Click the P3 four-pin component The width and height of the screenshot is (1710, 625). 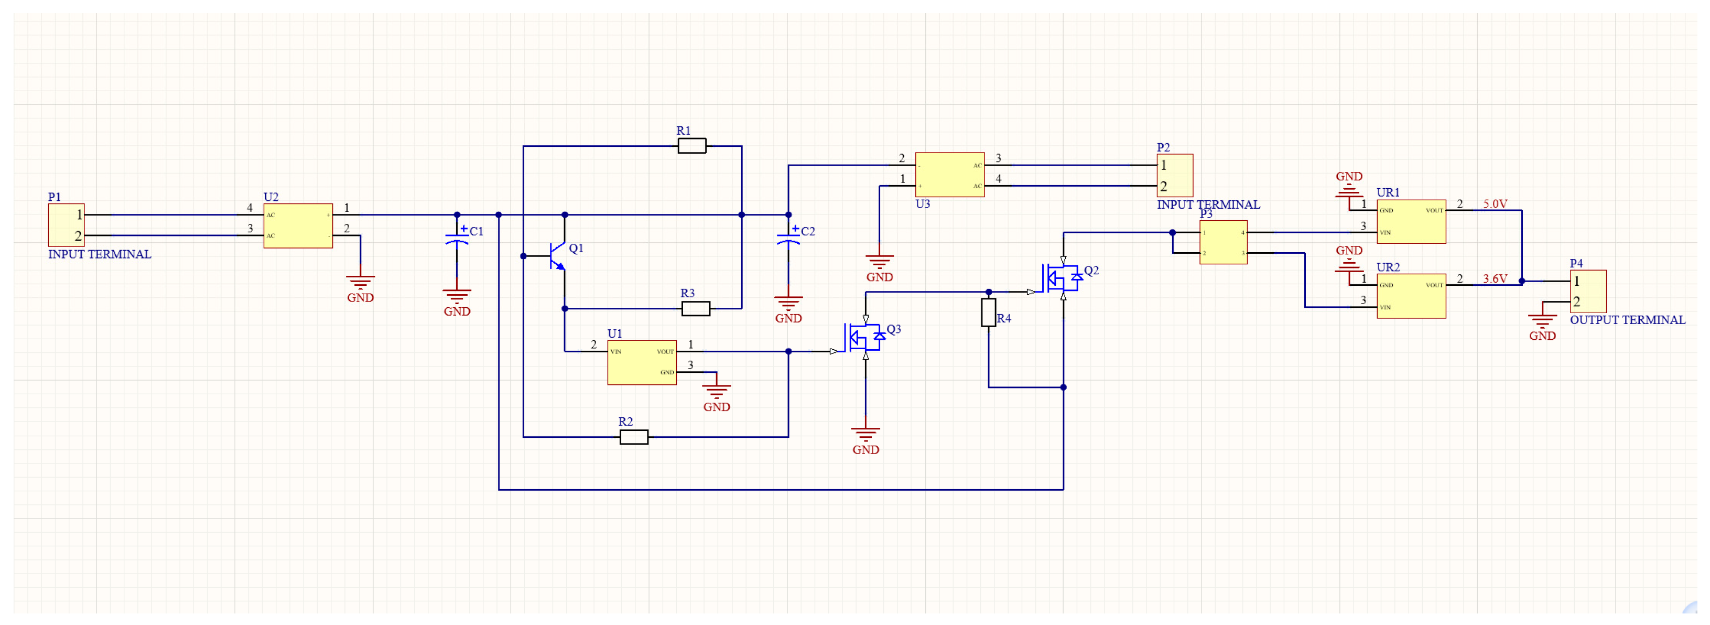pyautogui.click(x=1224, y=242)
